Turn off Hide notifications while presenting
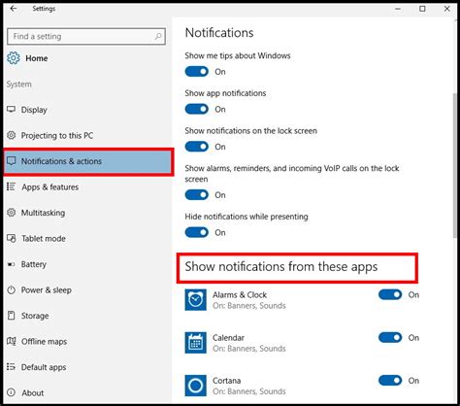The height and width of the screenshot is (406, 460). tap(197, 232)
